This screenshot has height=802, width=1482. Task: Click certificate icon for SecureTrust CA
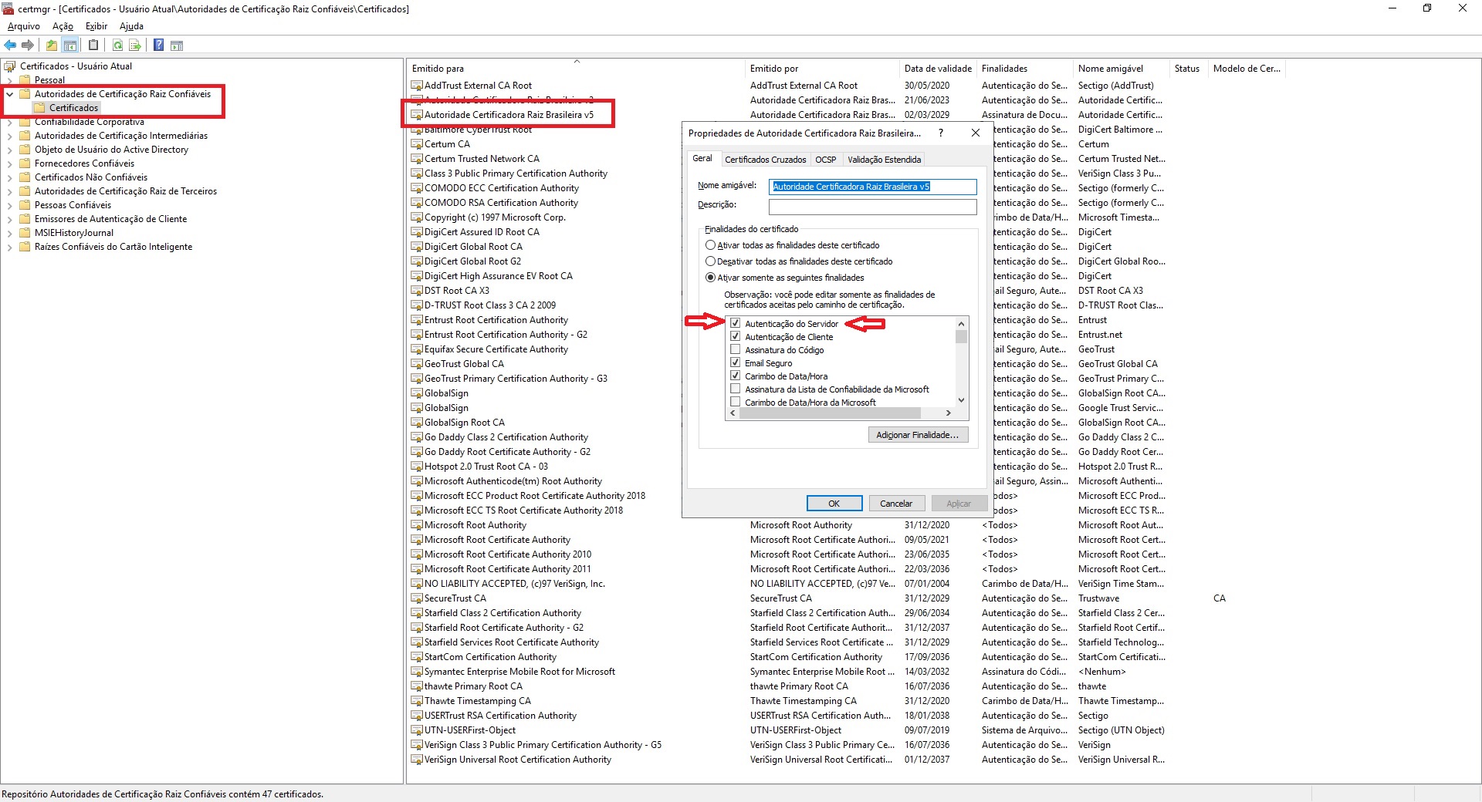[417, 598]
